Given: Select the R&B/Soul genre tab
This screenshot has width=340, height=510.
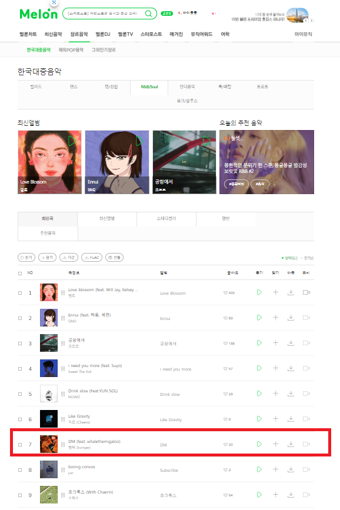Looking at the screenshot, I should 149,87.
